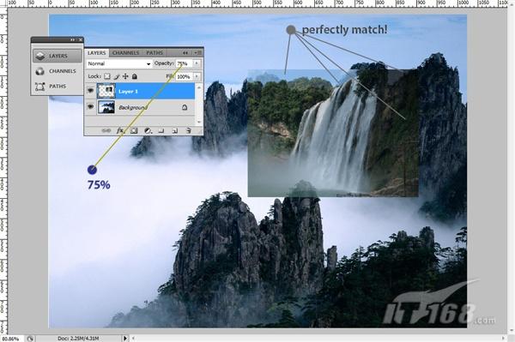Switch to the LAYERS tab
The image size is (515, 342).
pos(96,53)
